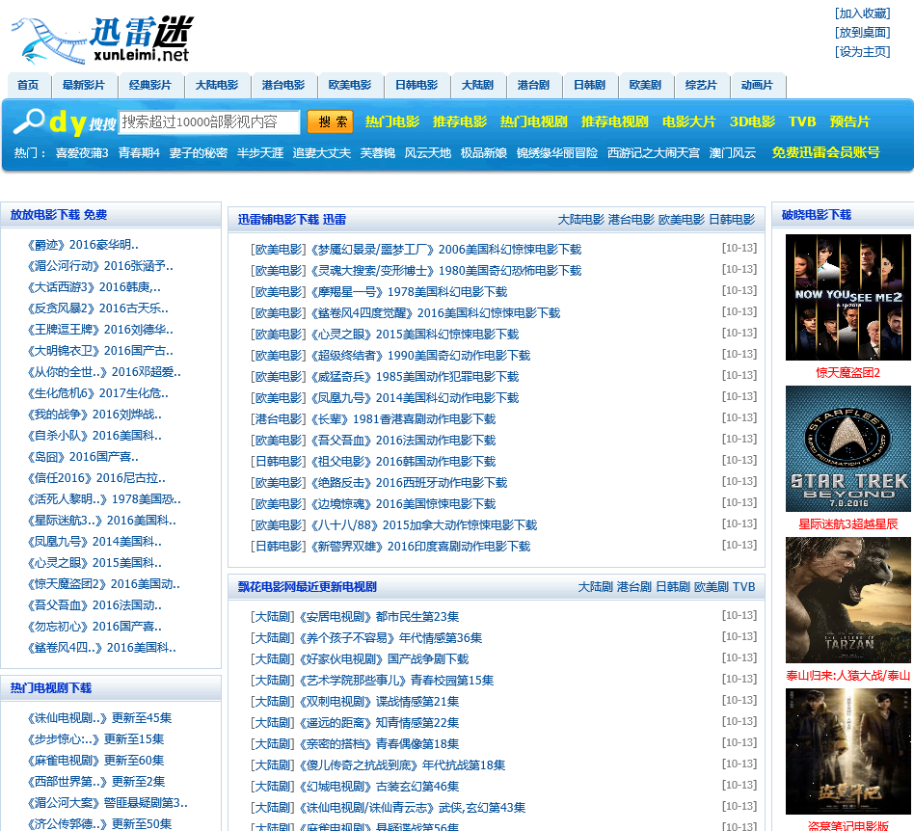This screenshot has width=914, height=831.
Task: Click hot keyword 澳门风云
Action: (x=732, y=153)
